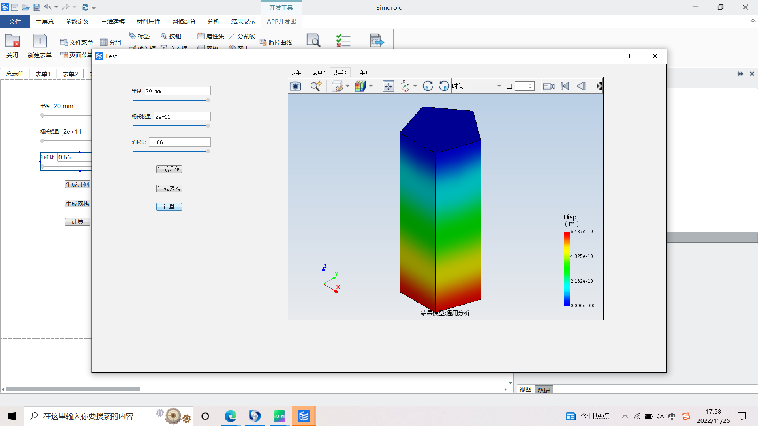Open the colored cube display dropdown arrow
The width and height of the screenshot is (758, 426).
pos(371,86)
